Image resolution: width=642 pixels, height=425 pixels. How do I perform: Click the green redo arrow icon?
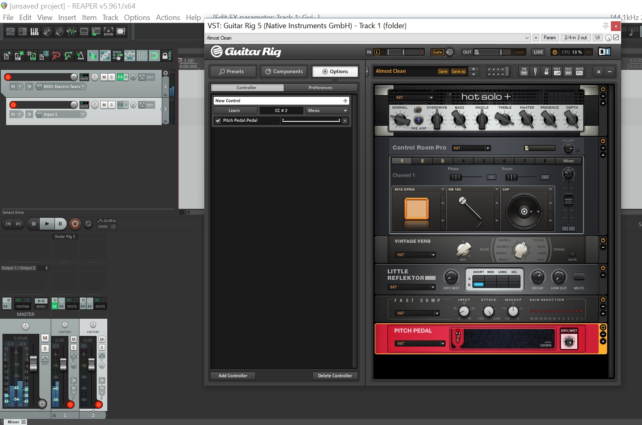(x=68, y=56)
